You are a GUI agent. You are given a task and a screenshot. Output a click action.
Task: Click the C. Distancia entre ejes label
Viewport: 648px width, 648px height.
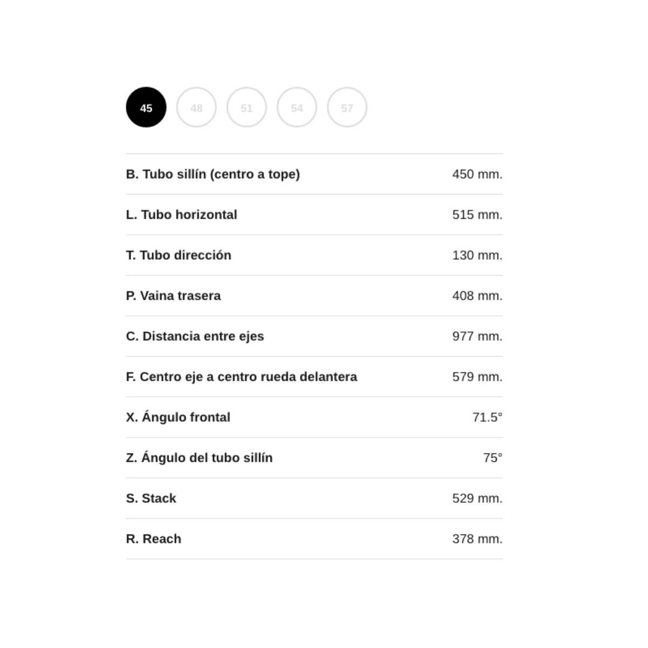(195, 336)
